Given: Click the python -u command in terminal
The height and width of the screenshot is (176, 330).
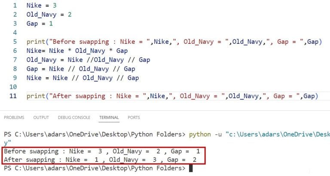Looking at the screenshot, I should pyautogui.click(x=260, y=134).
